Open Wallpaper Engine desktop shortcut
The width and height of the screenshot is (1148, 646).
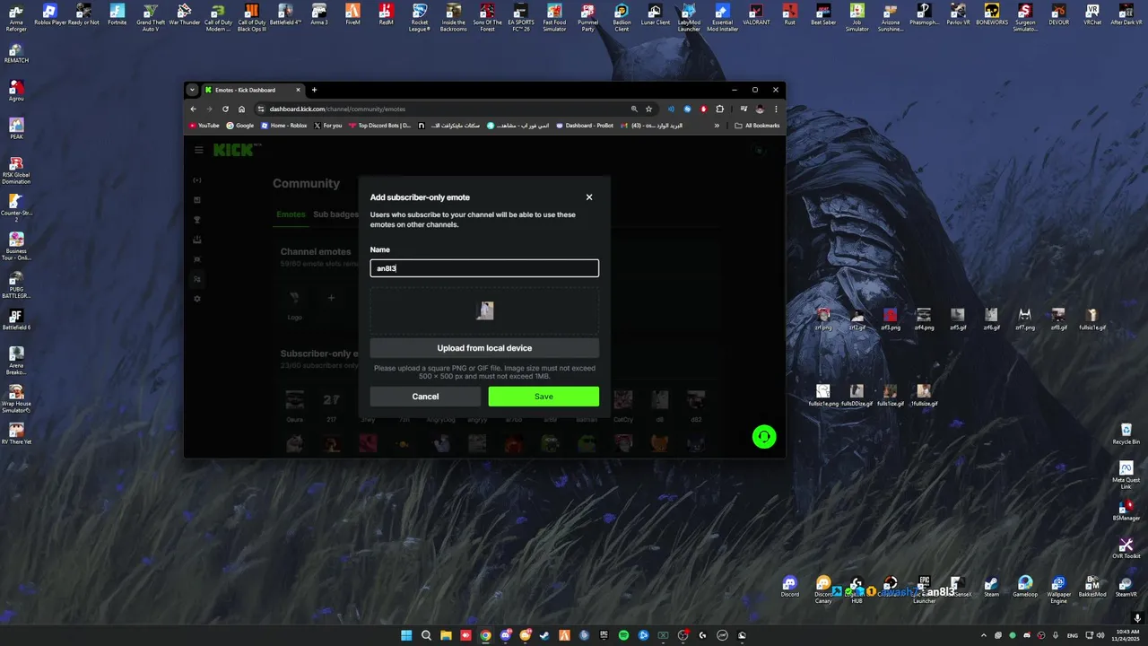[x=1058, y=590]
